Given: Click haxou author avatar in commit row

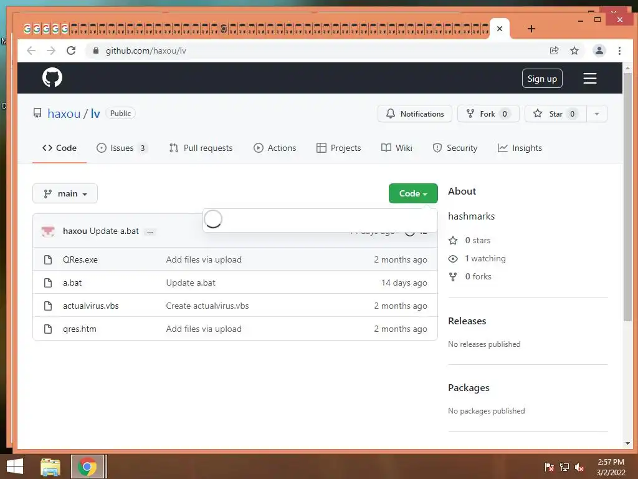Looking at the screenshot, I should coord(48,231).
